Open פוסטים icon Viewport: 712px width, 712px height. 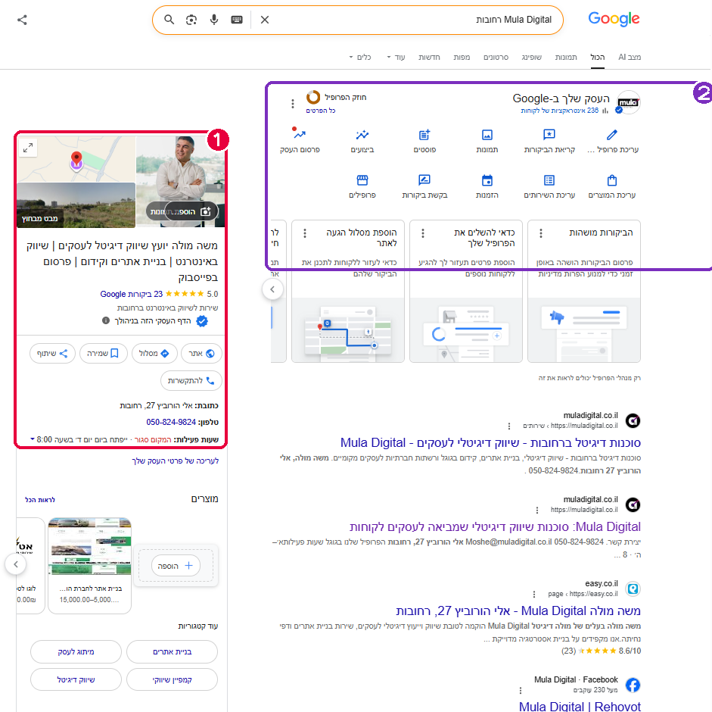pos(424,135)
